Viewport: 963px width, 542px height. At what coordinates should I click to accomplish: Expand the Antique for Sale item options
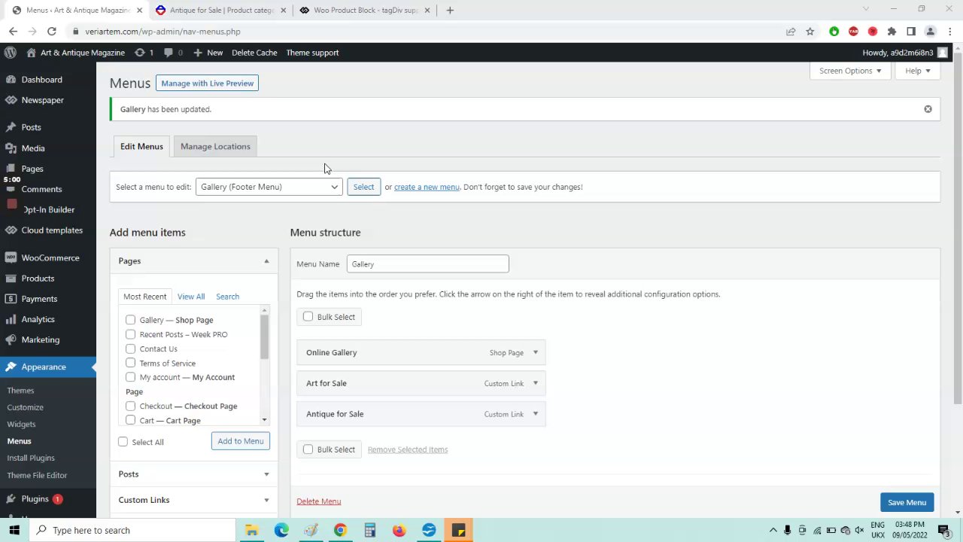[536, 414]
